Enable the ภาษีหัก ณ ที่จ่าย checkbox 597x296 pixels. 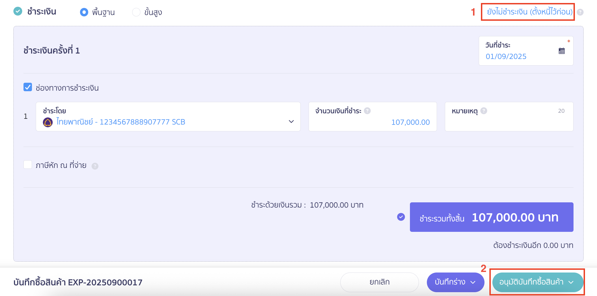(28, 165)
